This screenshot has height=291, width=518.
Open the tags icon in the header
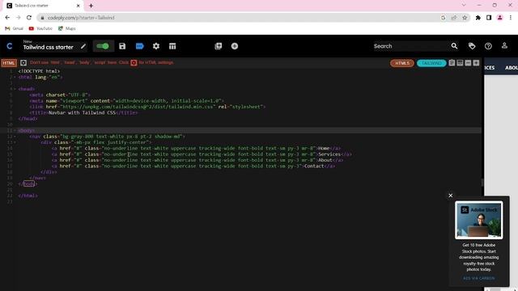(472, 46)
